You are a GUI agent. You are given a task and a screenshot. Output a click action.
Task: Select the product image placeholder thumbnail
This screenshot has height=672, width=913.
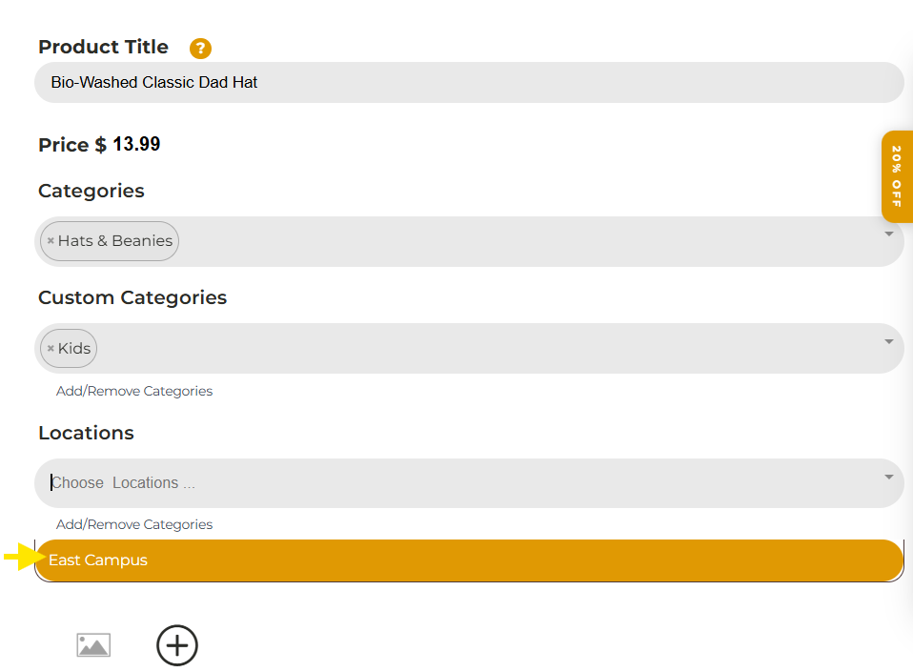coord(93,645)
